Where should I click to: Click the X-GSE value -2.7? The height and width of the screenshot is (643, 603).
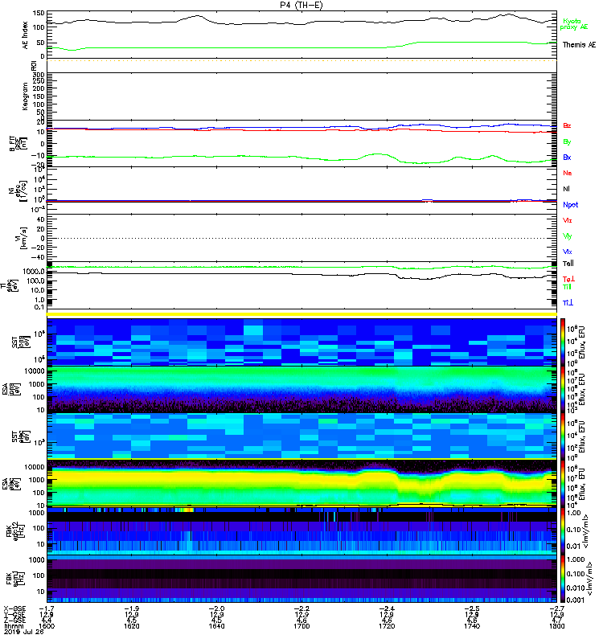coord(556,608)
